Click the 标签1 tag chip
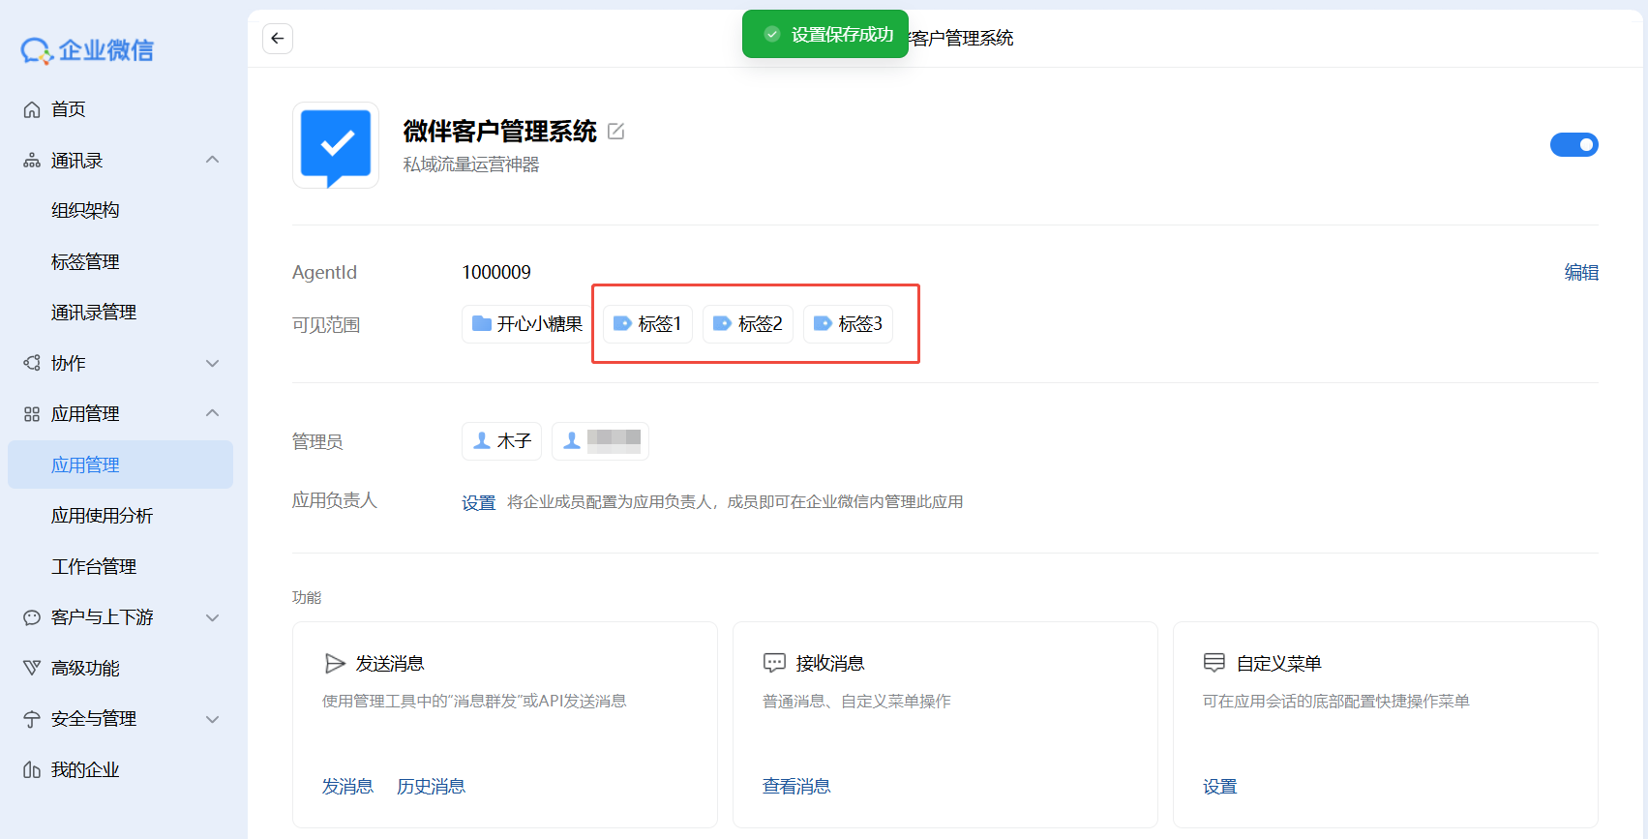The image size is (1648, 839). click(648, 324)
